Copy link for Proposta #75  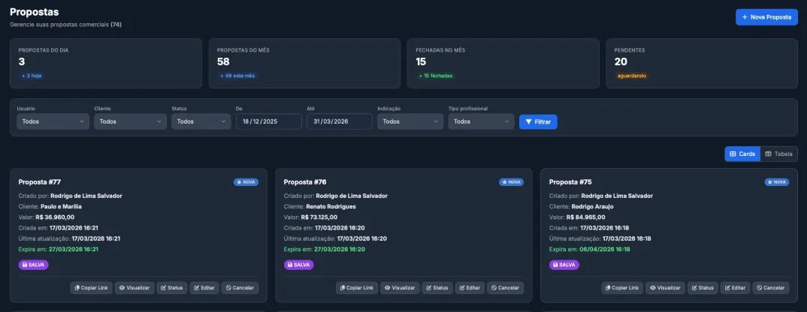pos(622,288)
